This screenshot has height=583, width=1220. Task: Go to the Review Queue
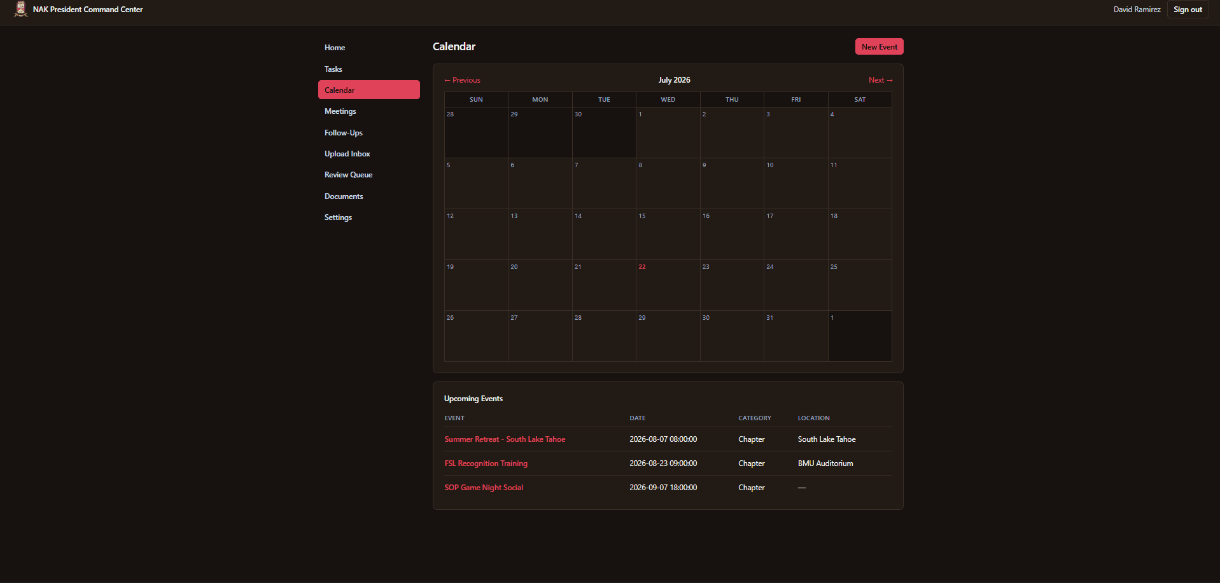click(x=369, y=175)
